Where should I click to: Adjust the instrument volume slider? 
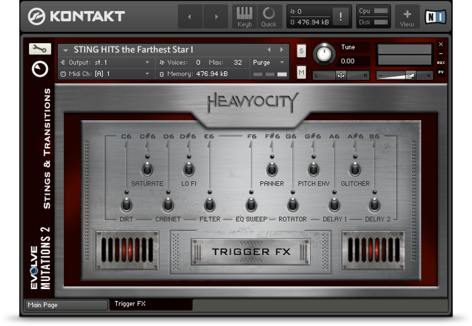(409, 76)
